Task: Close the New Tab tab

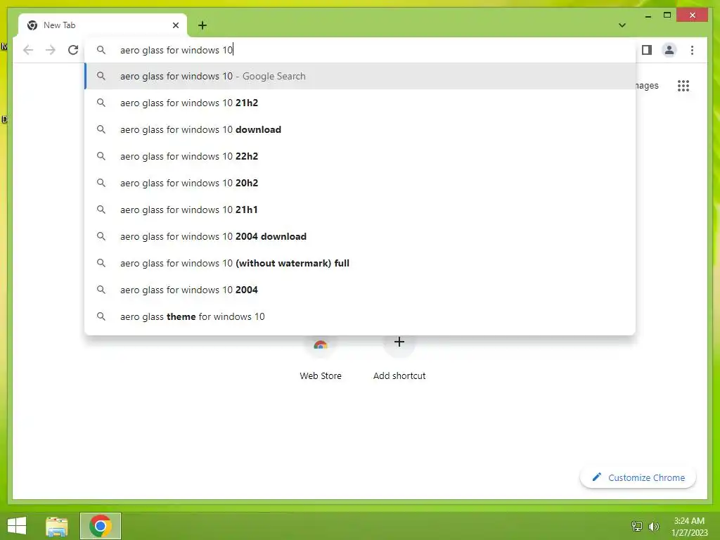Action: point(175,25)
